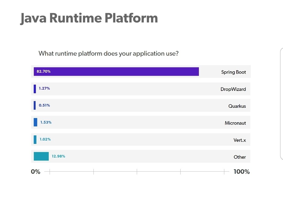Click the Vert.x bar

35,140
